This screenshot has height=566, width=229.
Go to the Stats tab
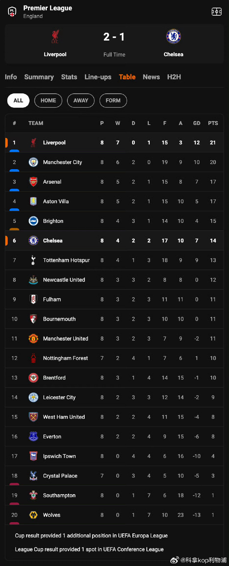pyautogui.click(x=69, y=77)
